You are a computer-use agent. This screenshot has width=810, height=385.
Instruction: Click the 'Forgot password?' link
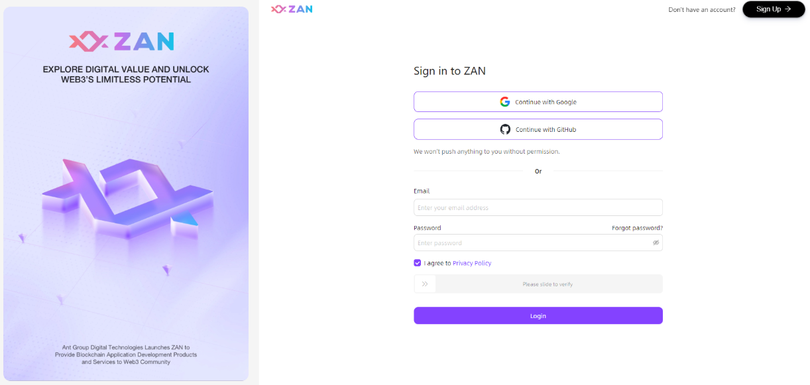(x=637, y=228)
